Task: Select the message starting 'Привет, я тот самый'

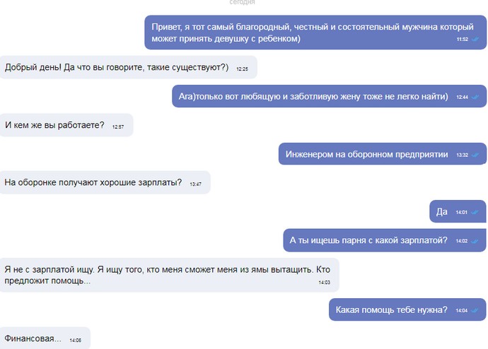Action: tap(315, 32)
